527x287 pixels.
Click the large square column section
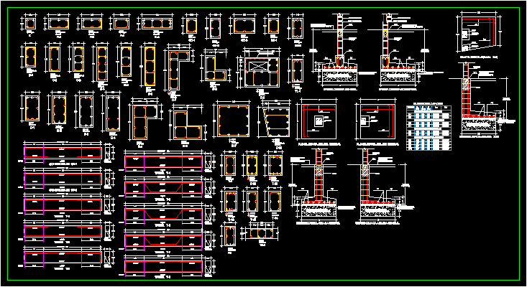click(x=233, y=121)
